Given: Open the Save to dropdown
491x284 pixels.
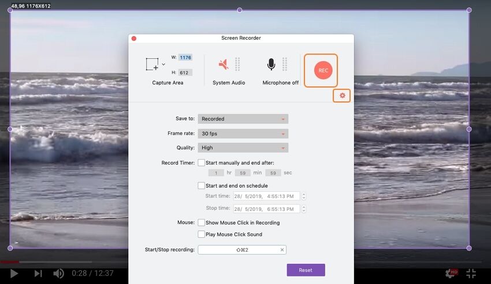Looking at the screenshot, I should tap(243, 119).
